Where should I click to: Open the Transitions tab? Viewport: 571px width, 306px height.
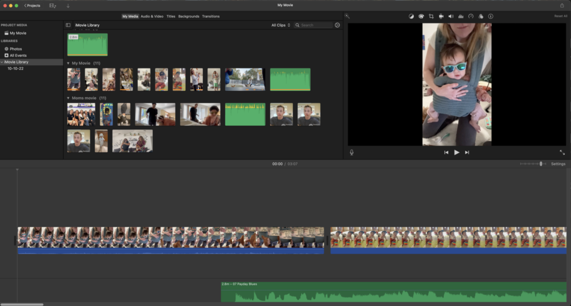click(211, 16)
